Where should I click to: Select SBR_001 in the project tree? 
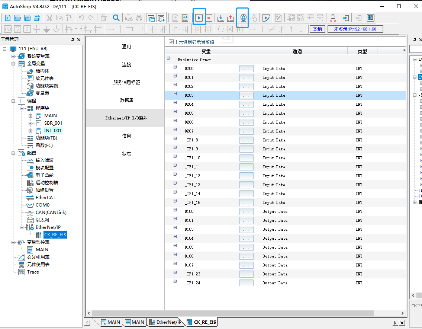pyautogui.click(x=53, y=123)
